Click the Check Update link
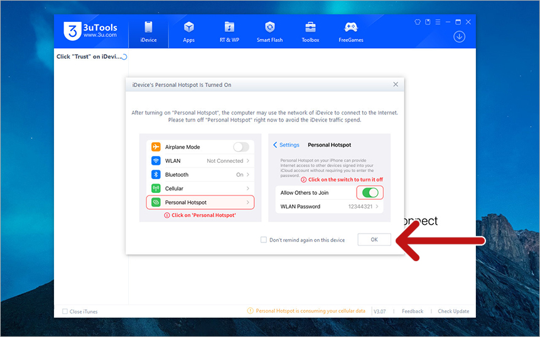 click(453, 311)
